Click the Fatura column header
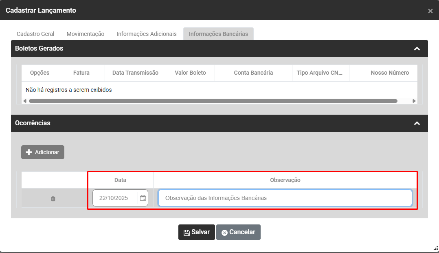The width and height of the screenshot is (439, 253). (x=81, y=73)
